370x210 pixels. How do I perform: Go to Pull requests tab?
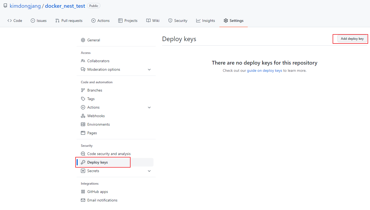(x=69, y=21)
